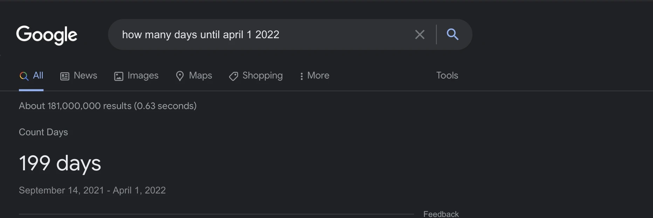This screenshot has width=653, height=218.
Task: Open the Images results tab
Action: [x=143, y=76]
